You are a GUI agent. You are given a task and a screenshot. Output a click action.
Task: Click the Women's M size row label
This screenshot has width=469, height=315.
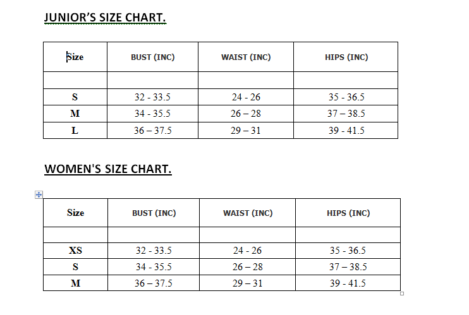[75, 283]
